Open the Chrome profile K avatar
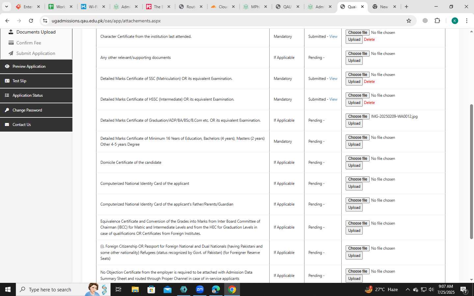 click(x=455, y=21)
